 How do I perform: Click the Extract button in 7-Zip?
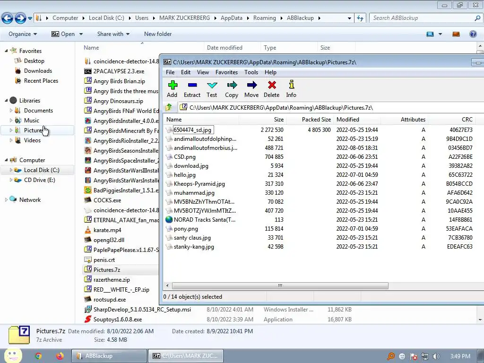192,89
